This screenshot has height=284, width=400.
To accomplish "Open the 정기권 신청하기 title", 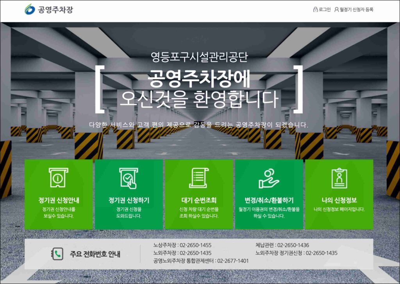I will (129, 200).
